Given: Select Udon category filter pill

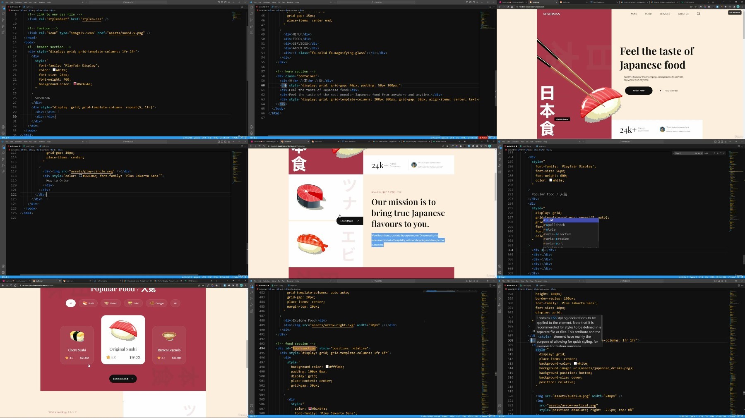Looking at the screenshot, I should (x=134, y=303).
